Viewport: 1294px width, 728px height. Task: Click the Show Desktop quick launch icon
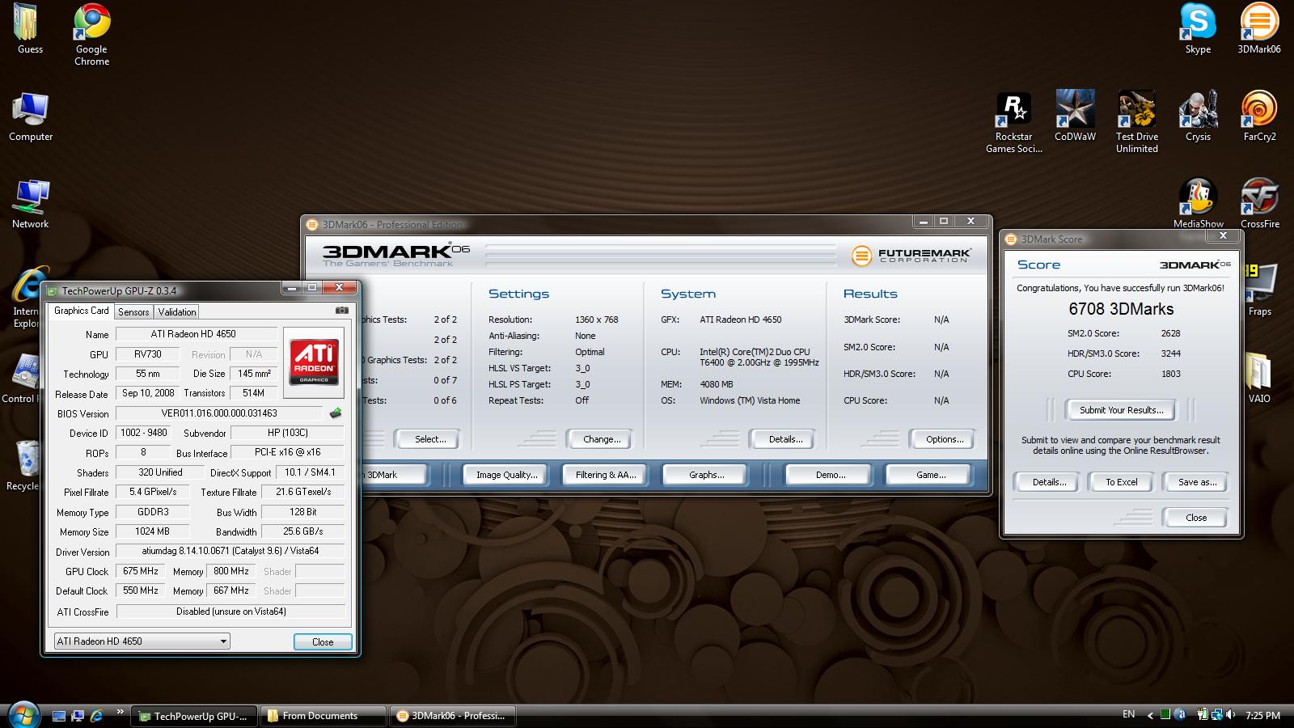59,716
